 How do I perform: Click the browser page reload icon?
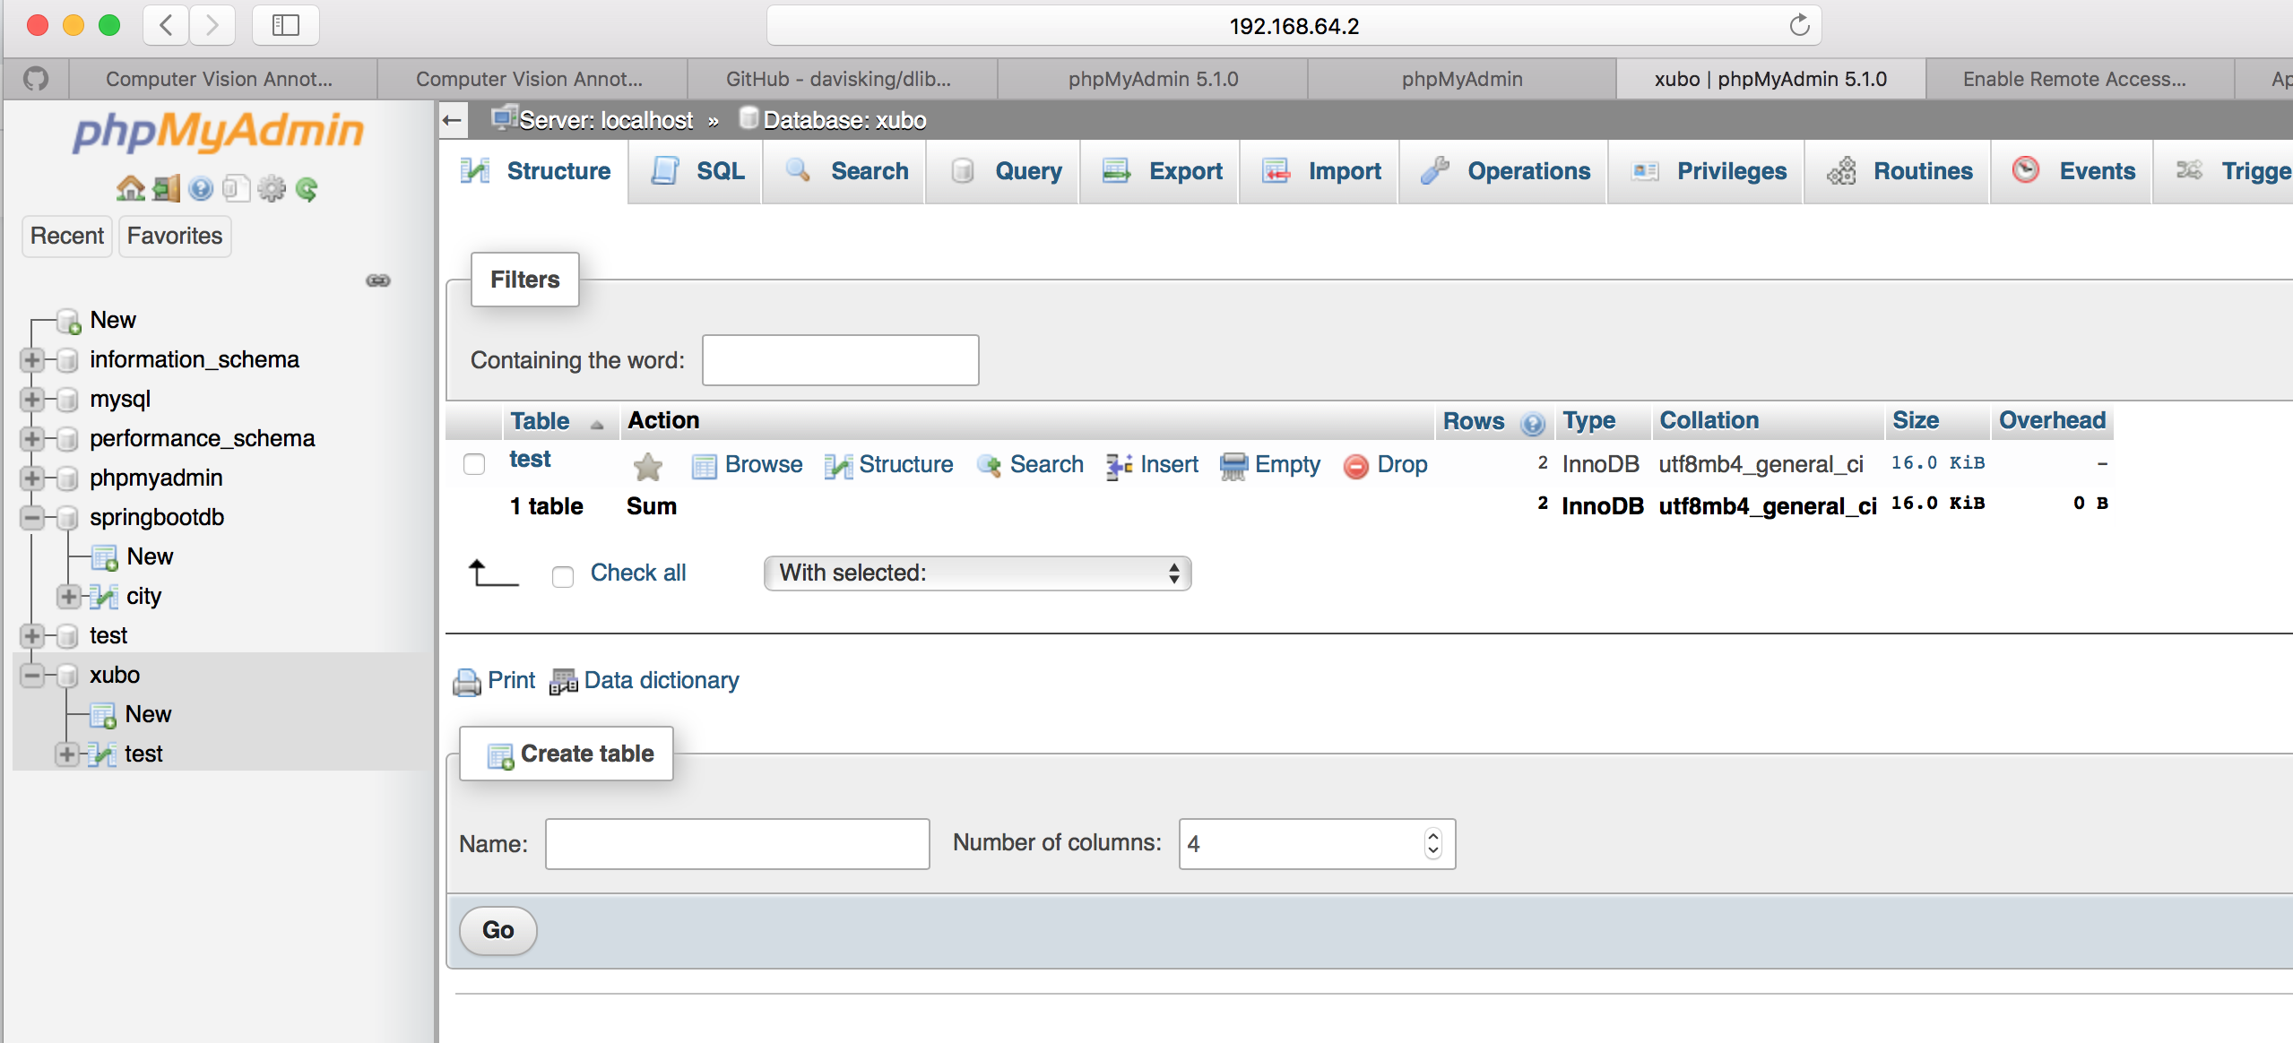(1799, 26)
